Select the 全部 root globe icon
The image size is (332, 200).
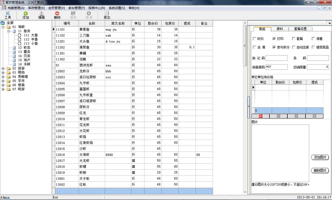(x=3, y=23)
